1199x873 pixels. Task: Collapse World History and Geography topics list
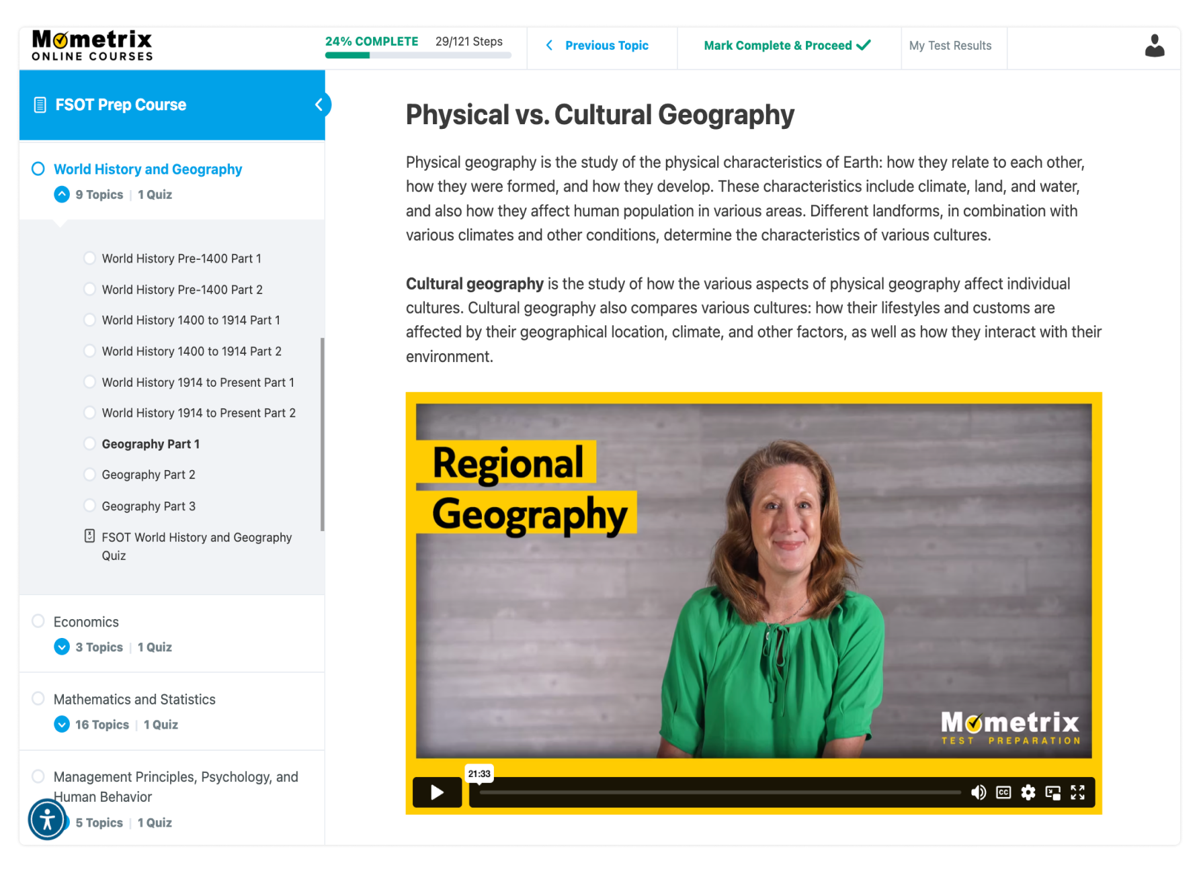(x=62, y=195)
